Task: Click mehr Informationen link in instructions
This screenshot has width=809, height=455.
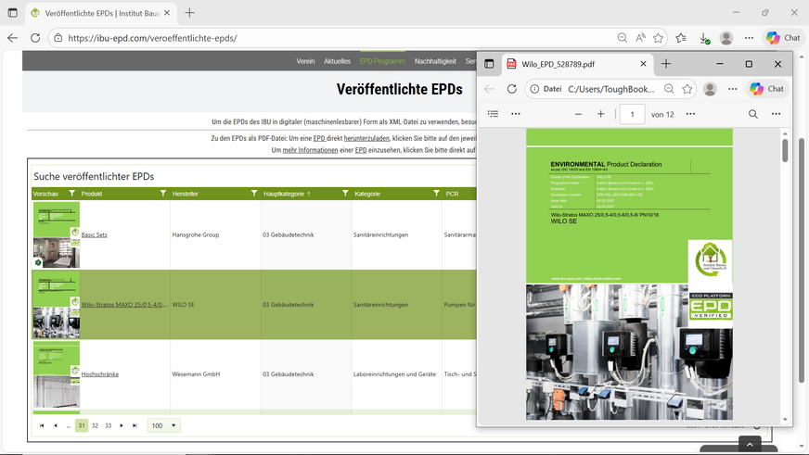Action: (x=310, y=150)
